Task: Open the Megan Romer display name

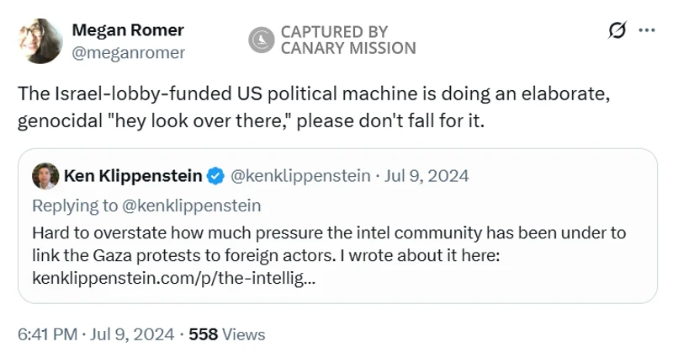Action: pyautogui.click(x=127, y=29)
